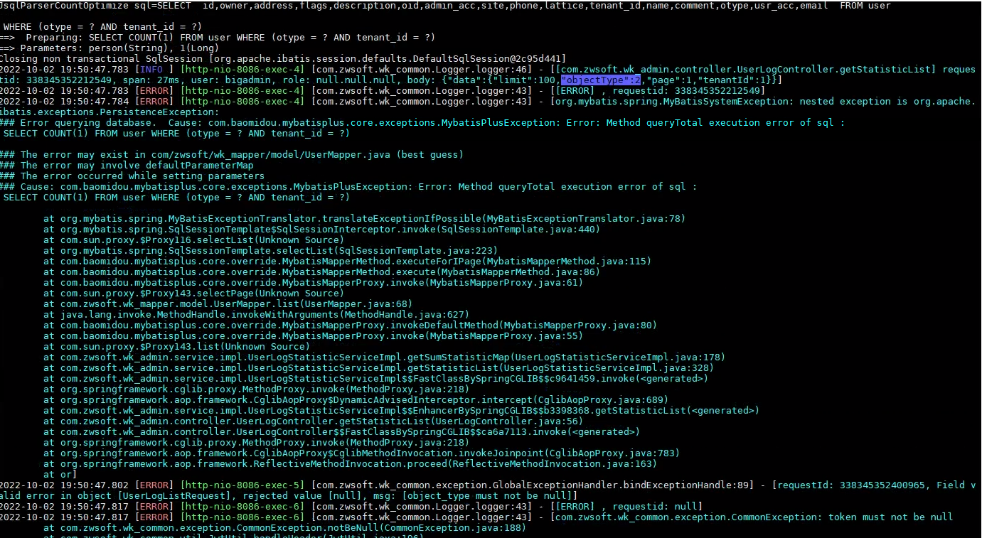The image size is (982, 538).
Task: Select the MethodHandle.java:627 stack trace entry
Action: pos(348,314)
